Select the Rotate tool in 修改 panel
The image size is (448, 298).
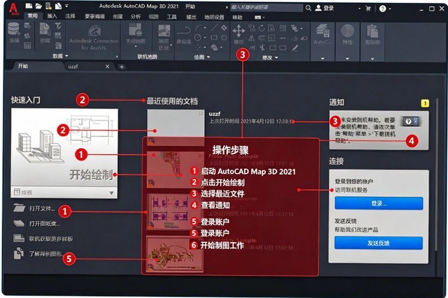(261, 28)
